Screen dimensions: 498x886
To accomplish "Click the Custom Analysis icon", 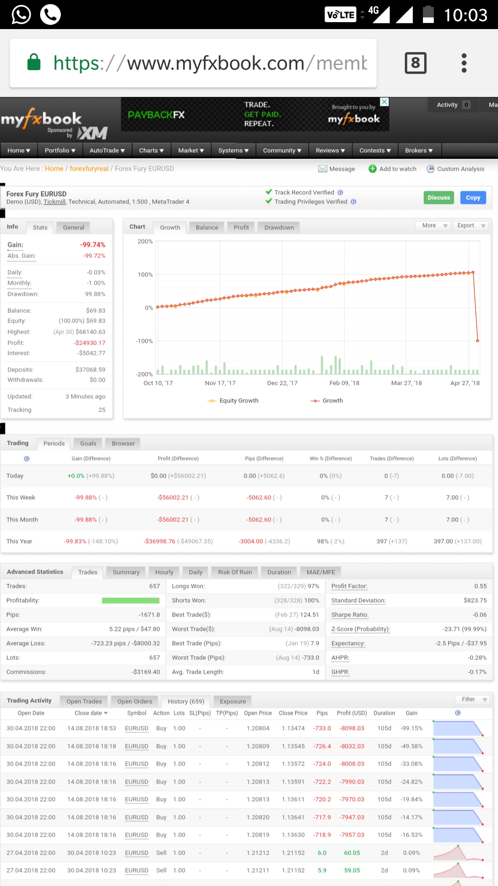I will point(431,169).
